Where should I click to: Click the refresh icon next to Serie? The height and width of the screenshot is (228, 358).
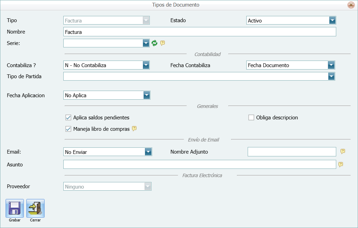click(154, 43)
